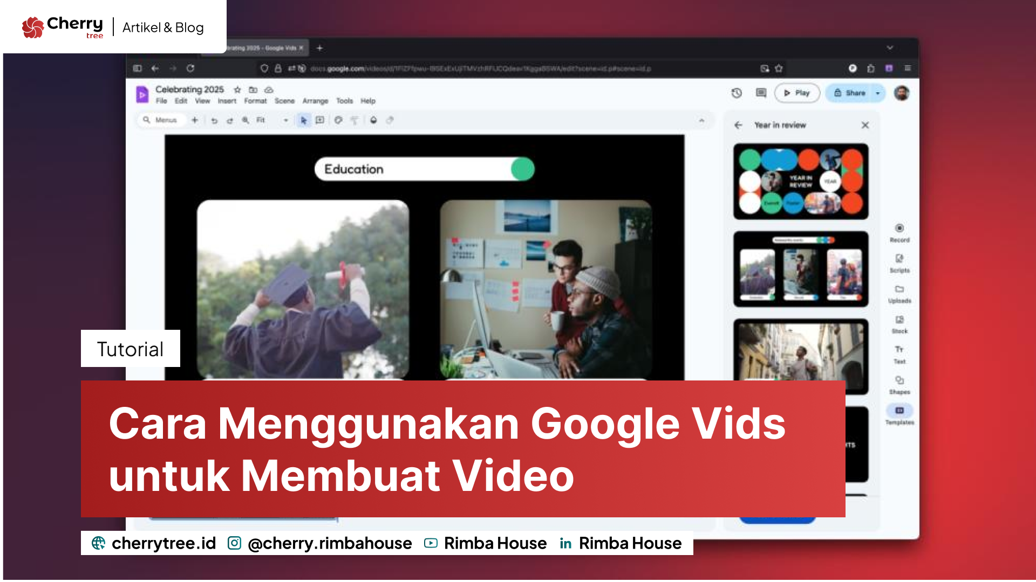Check the cloud save status icon
The image size is (1036, 582).
click(x=269, y=89)
